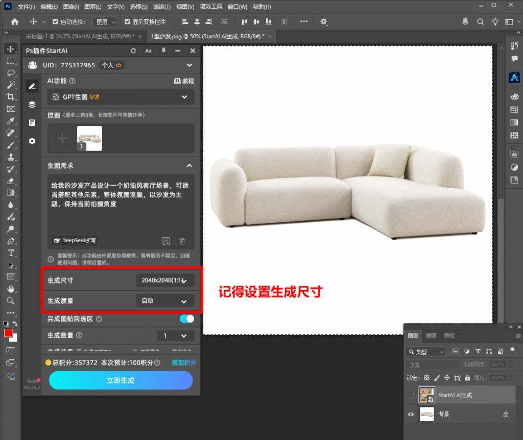The image size is (523, 440).
Task: Open the search icon at top right
Action: click(x=480, y=21)
